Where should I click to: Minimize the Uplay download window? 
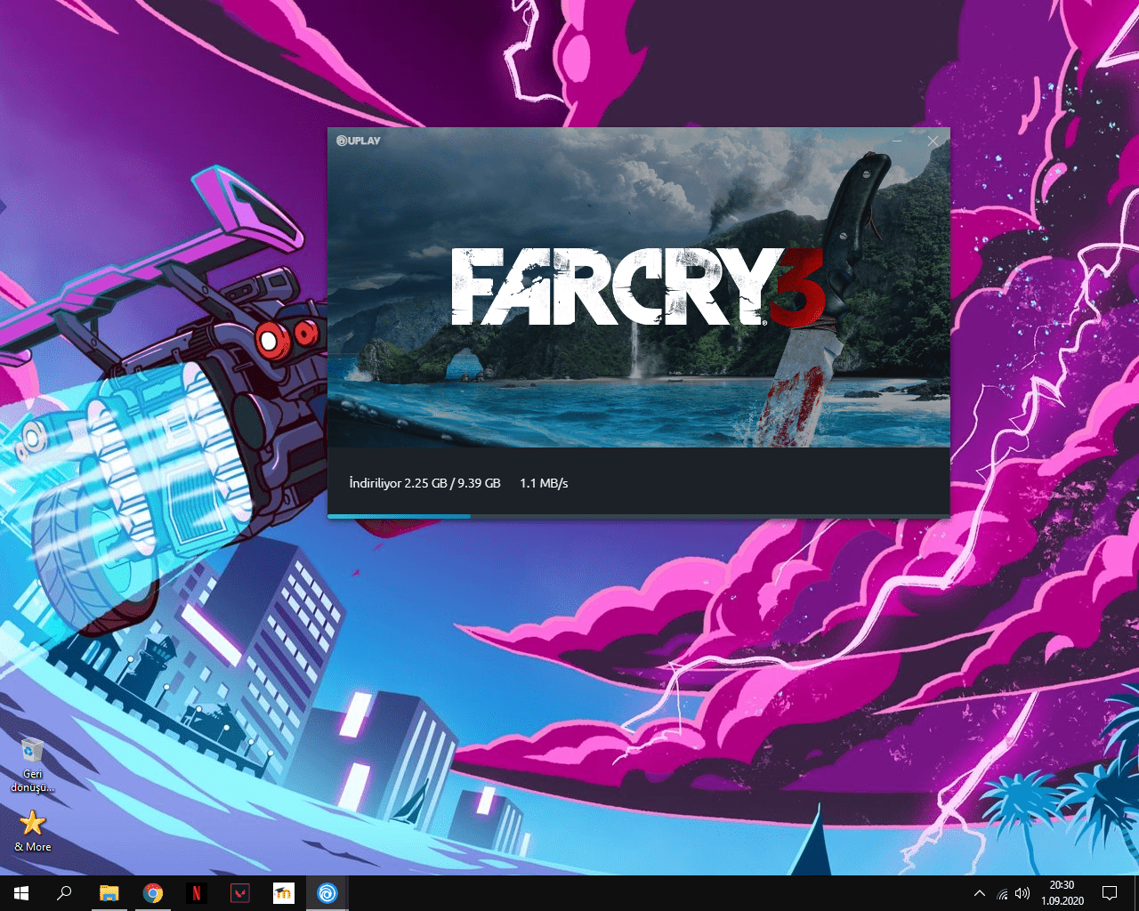tap(897, 141)
